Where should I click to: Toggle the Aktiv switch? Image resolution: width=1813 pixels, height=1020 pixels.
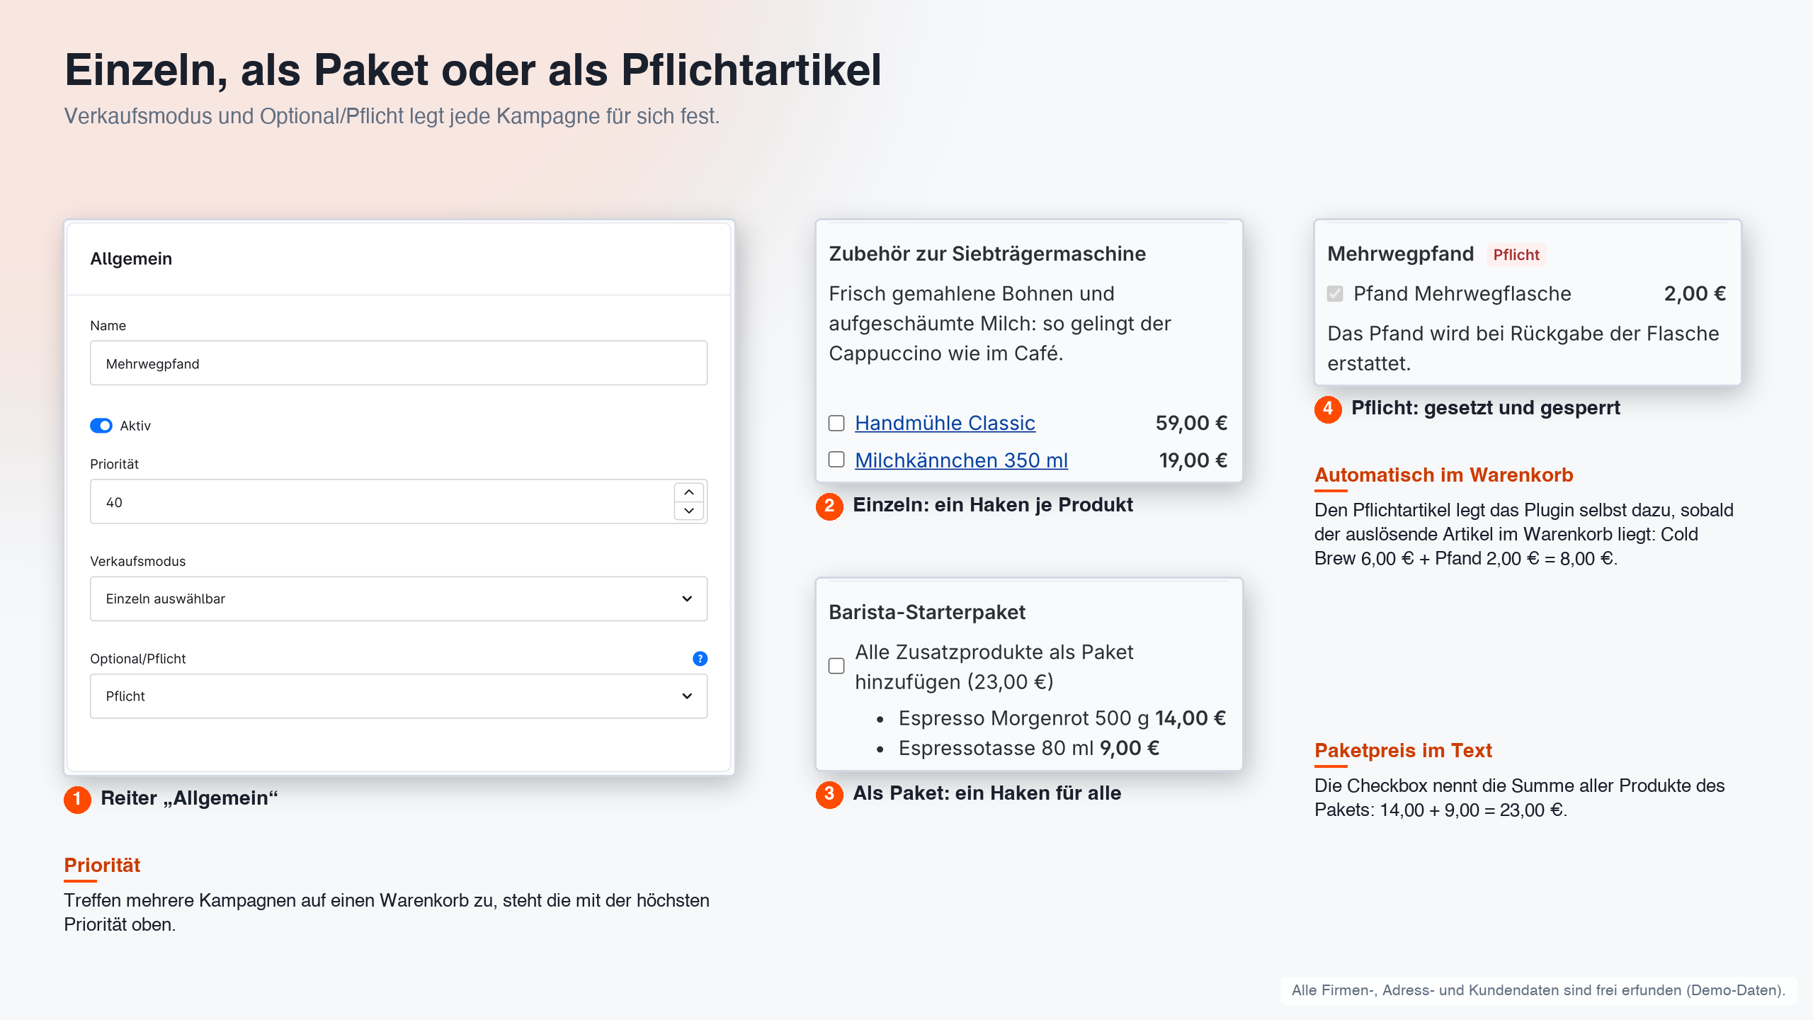coord(101,426)
